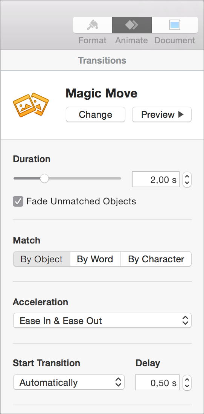204x414 pixels.
Task: Click the Duration slider handle
Action: point(44,178)
